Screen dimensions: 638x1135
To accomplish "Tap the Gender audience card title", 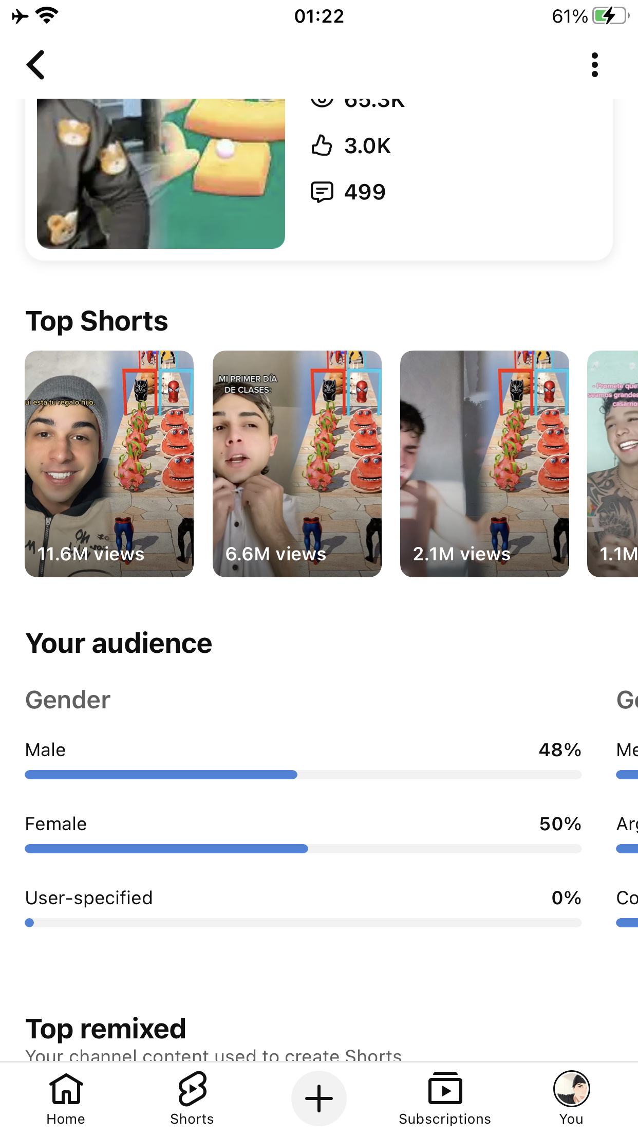I will tap(68, 700).
